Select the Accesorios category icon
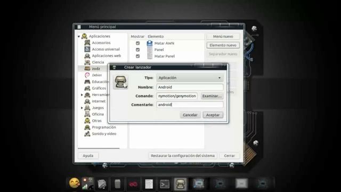This screenshot has height=192, width=341. (87, 43)
